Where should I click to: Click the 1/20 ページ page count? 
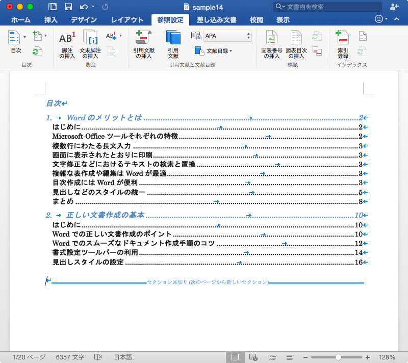pyautogui.click(x=29, y=357)
